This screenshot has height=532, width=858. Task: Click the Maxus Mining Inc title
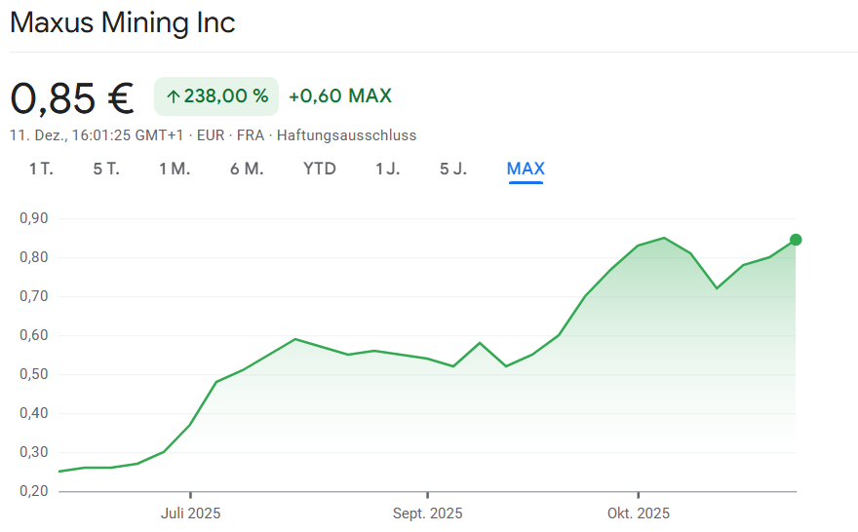click(x=123, y=22)
